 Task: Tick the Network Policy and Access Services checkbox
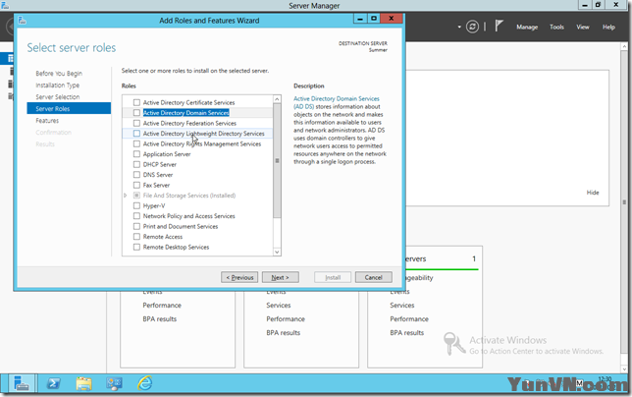pyautogui.click(x=136, y=216)
